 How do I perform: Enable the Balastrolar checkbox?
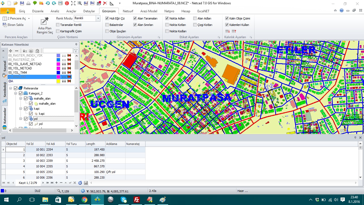pyautogui.click(x=107, y=25)
